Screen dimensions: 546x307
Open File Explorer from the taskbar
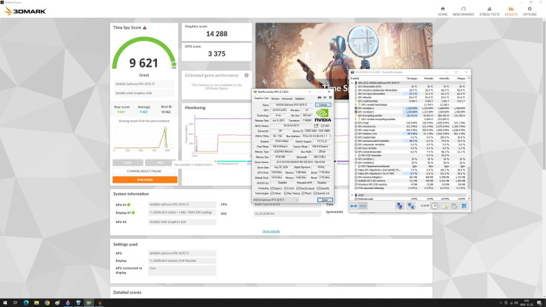tap(37, 303)
